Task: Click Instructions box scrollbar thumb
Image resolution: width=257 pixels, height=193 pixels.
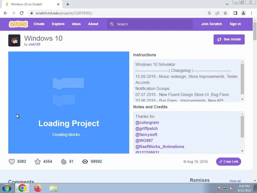Action: 242,79
